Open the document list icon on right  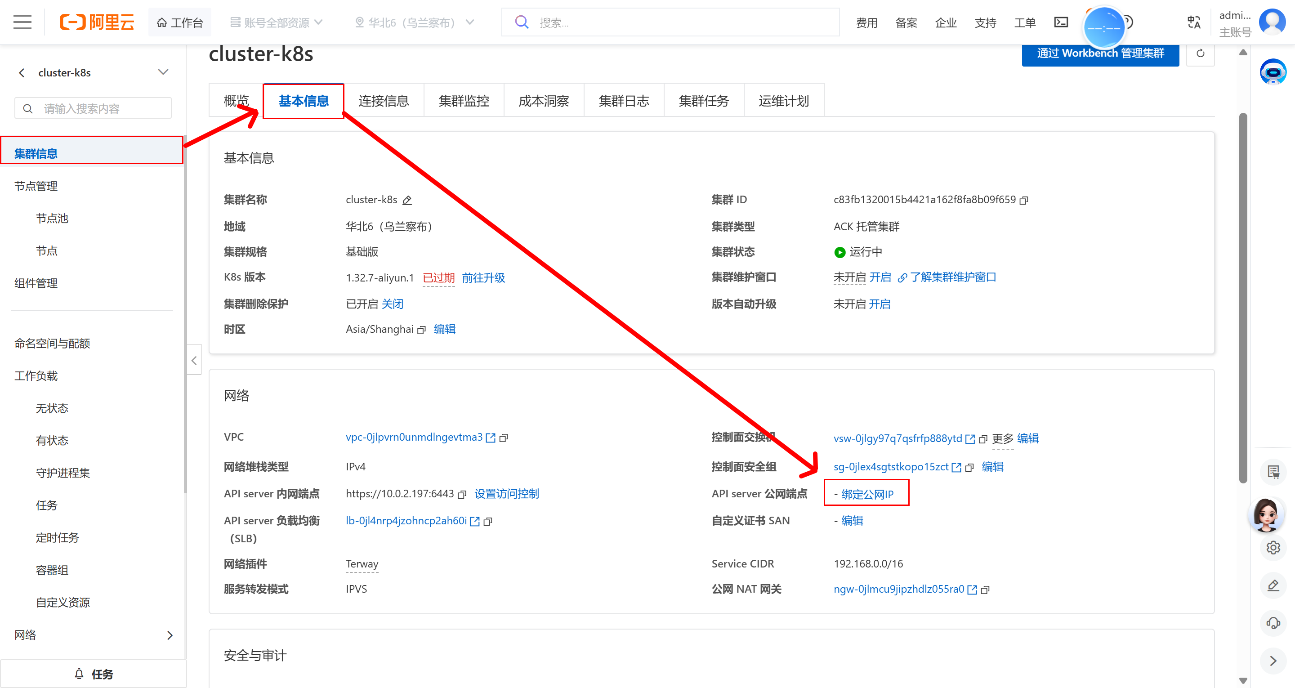[x=1273, y=472]
